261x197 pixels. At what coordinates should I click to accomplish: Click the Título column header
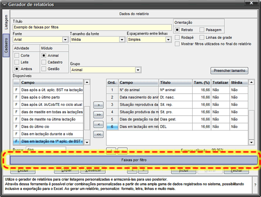click(176, 83)
